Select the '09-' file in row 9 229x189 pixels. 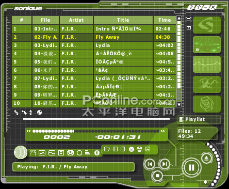[45, 95]
